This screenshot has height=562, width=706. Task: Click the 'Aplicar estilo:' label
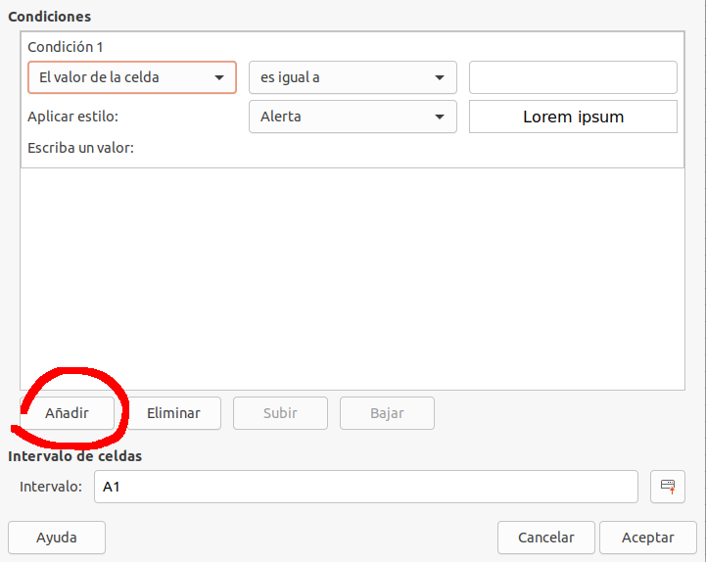[72, 117]
